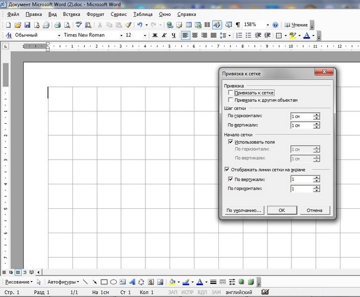Select the Rectangle tool in the drawing toolbar

[x=104, y=282]
